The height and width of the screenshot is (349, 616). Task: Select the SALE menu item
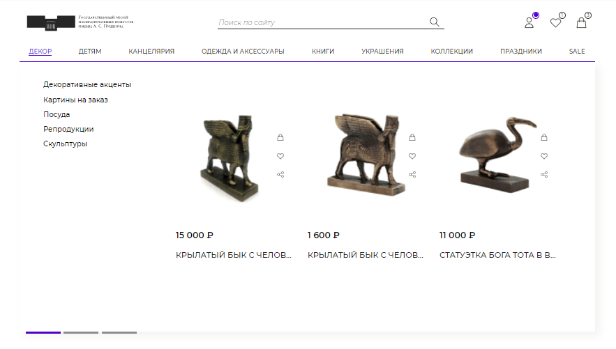point(577,52)
